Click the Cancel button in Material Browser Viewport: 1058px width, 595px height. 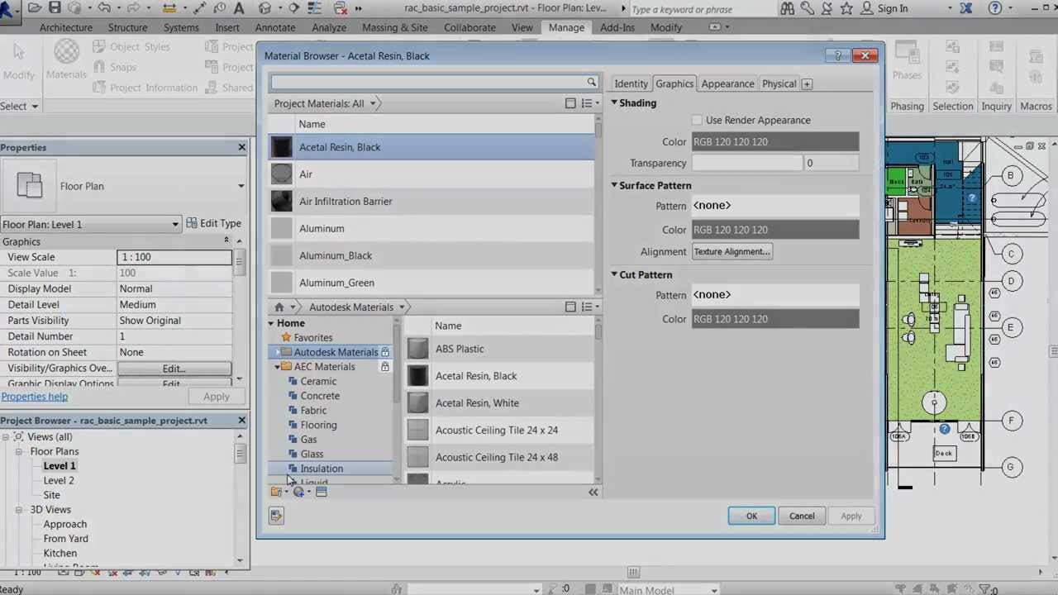tap(801, 516)
